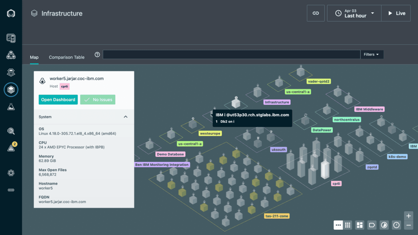Select the Platforms icon in the sidebar
The height and width of the screenshot is (235, 418).
(x=11, y=72)
